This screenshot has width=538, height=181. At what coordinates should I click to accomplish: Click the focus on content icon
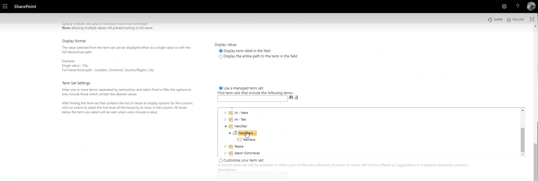[x=532, y=19]
